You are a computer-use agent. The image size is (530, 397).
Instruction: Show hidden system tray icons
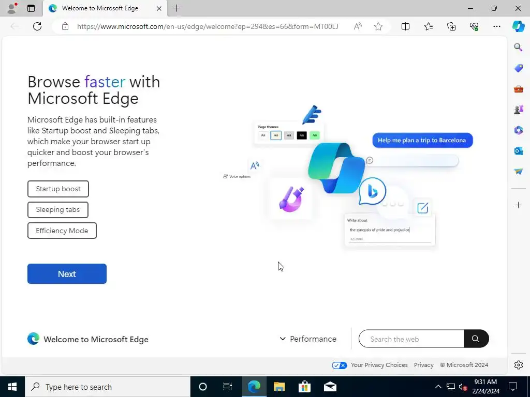click(438, 387)
